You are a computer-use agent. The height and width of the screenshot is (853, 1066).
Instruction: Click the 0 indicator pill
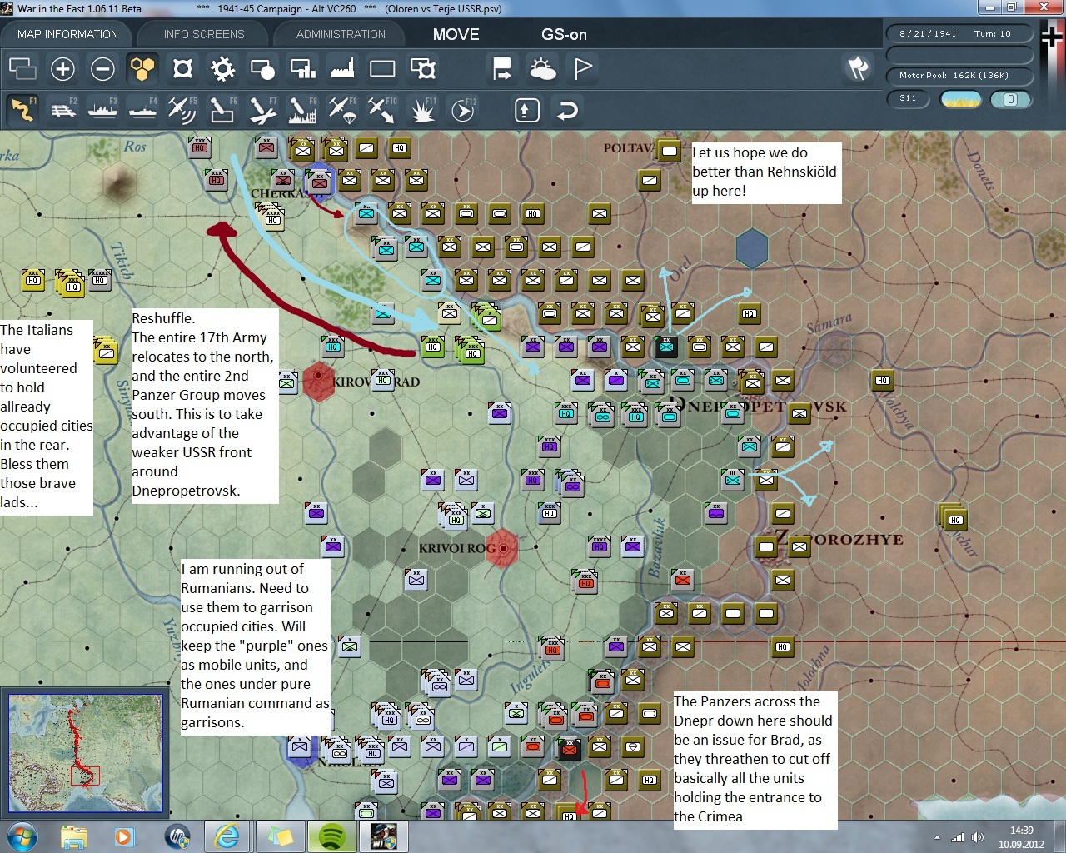point(1010,99)
